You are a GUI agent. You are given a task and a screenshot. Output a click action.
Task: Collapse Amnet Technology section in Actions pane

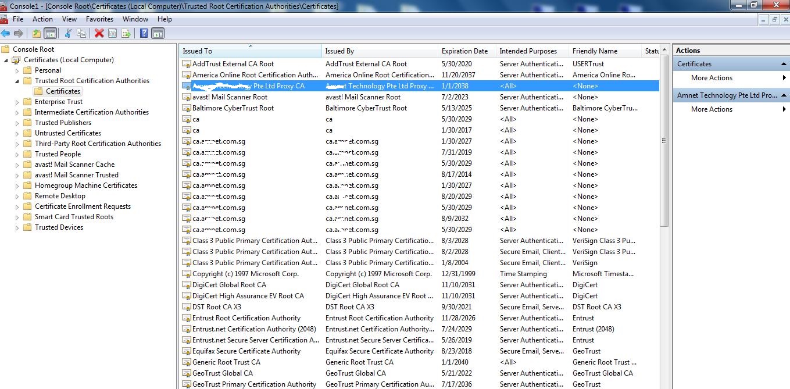tap(784, 95)
